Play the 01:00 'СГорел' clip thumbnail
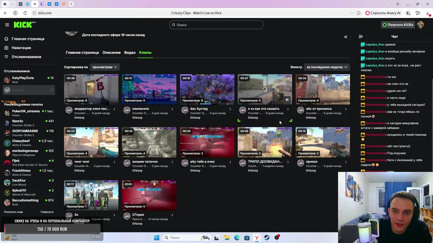The image size is (433, 243). tap(149, 195)
